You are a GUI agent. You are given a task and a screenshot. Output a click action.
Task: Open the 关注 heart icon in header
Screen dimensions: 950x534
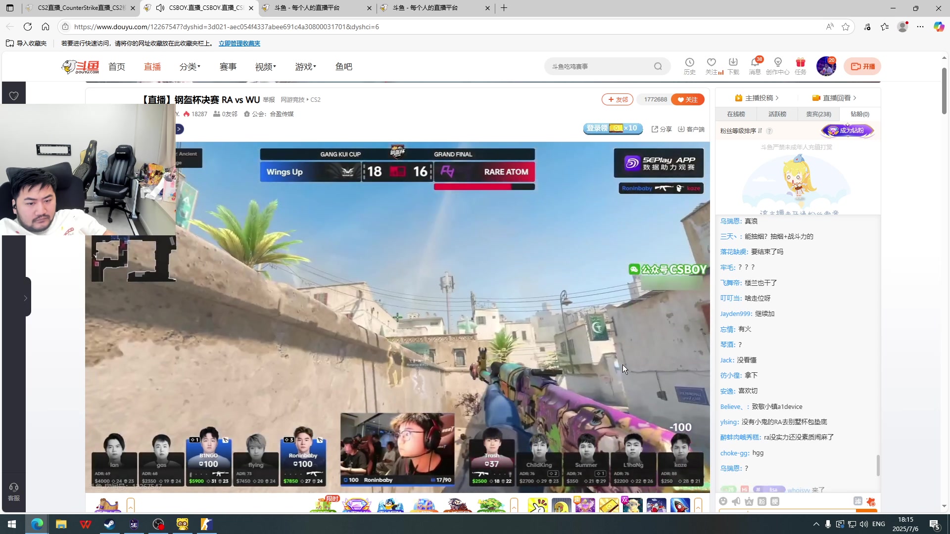pos(711,62)
